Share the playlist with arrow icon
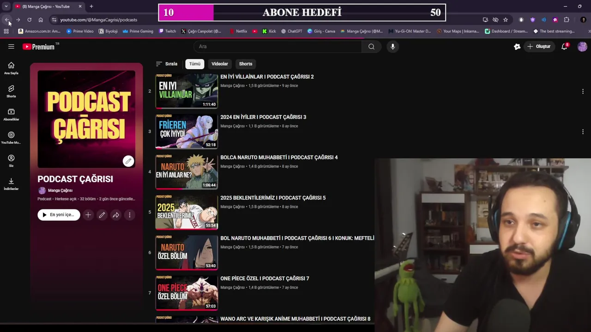The height and width of the screenshot is (332, 591). pyautogui.click(x=116, y=215)
